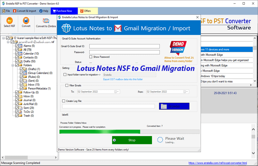Click the Lotus Notes logo in dialog header
Screen dimensions: 258x166
point(66,28)
